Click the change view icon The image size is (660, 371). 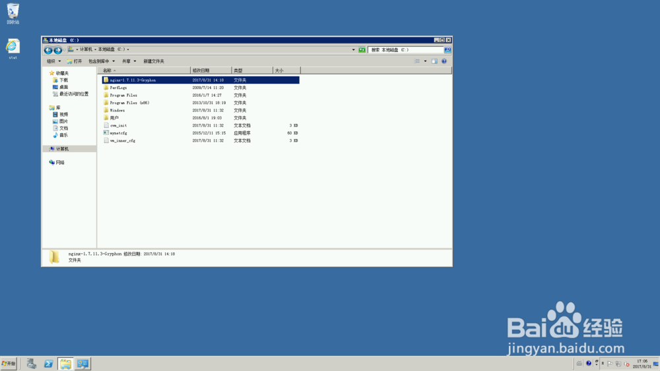click(x=416, y=61)
